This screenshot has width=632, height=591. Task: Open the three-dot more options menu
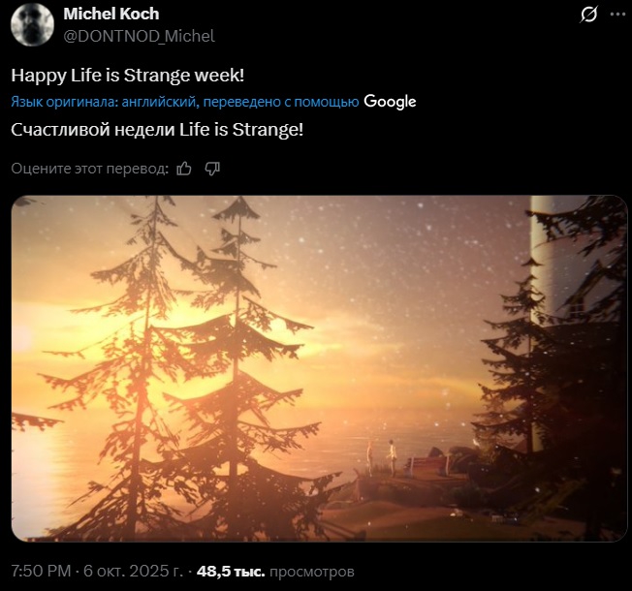point(617,15)
